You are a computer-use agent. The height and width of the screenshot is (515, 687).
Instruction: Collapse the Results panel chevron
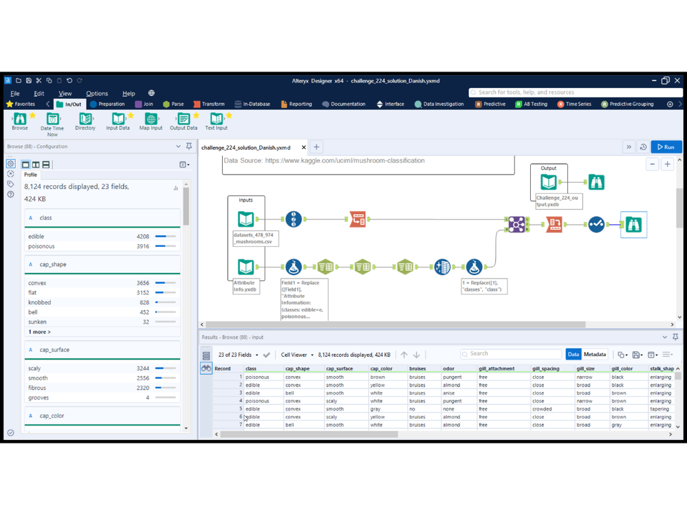pos(665,337)
